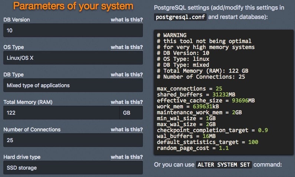Open the DB Version dropdown showing 10
This screenshot has height=177, width=295.
(x=73, y=30)
